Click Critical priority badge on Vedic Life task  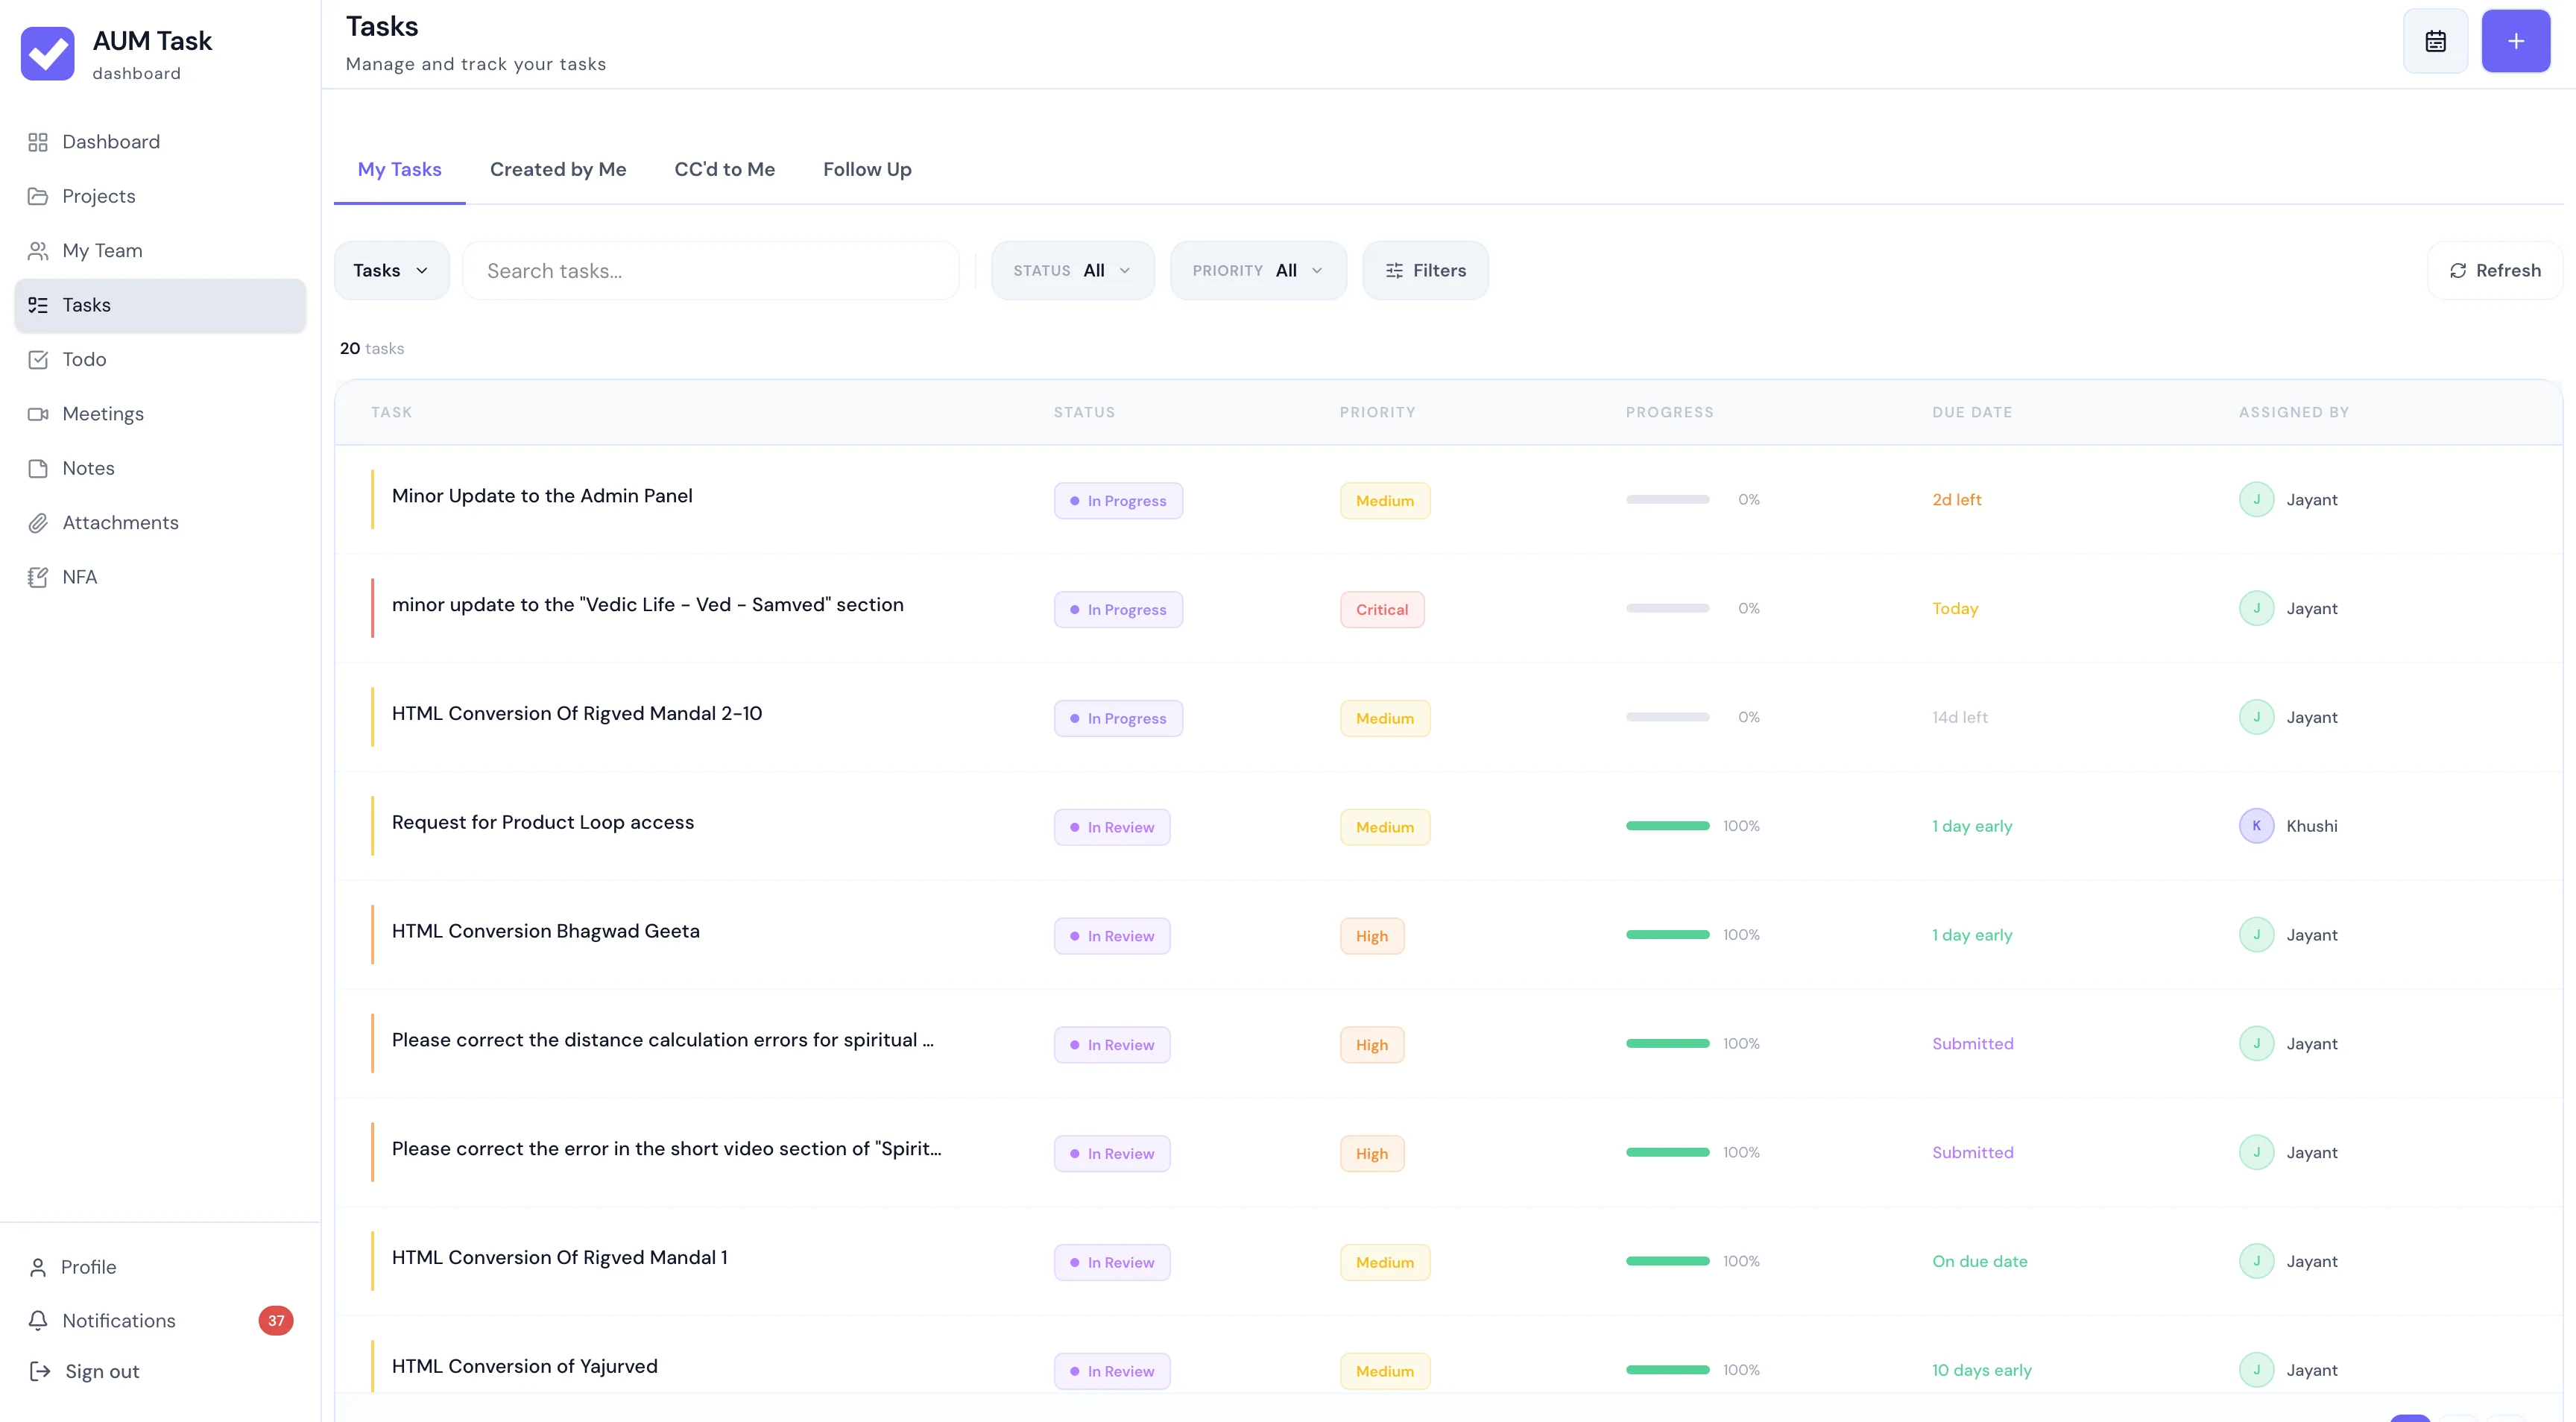click(1382, 610)
